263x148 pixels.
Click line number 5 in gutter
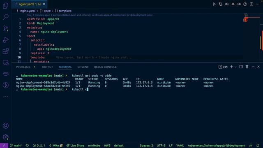coord(20,36)
